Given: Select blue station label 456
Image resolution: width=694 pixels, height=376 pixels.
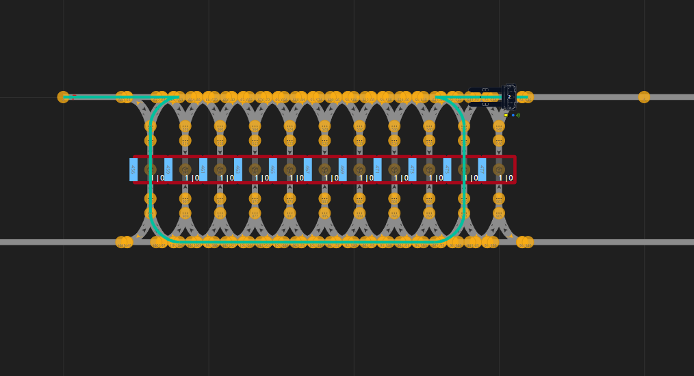Looking at the screenshot, I should pos(133,170).
